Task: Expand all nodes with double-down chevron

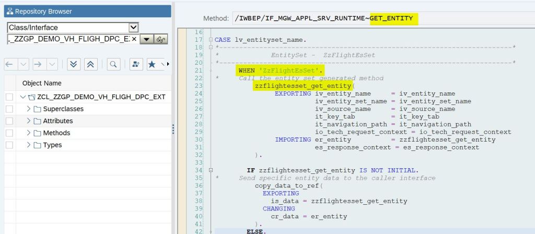Action: [74, 64]
